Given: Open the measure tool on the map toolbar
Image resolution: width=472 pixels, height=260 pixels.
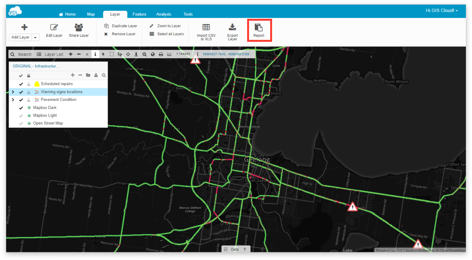Looking at the screenshot, I should [169, 54].
